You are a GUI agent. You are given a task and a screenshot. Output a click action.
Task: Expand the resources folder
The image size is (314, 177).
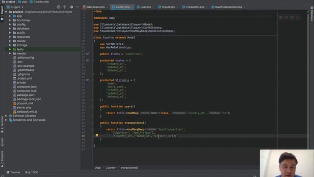pyautogui.click(x=10, y=37)
